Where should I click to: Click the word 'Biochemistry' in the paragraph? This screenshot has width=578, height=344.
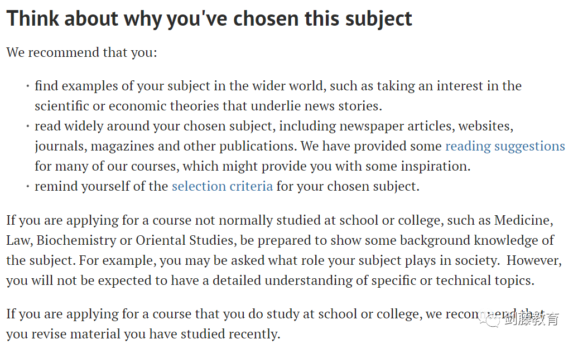76,240
